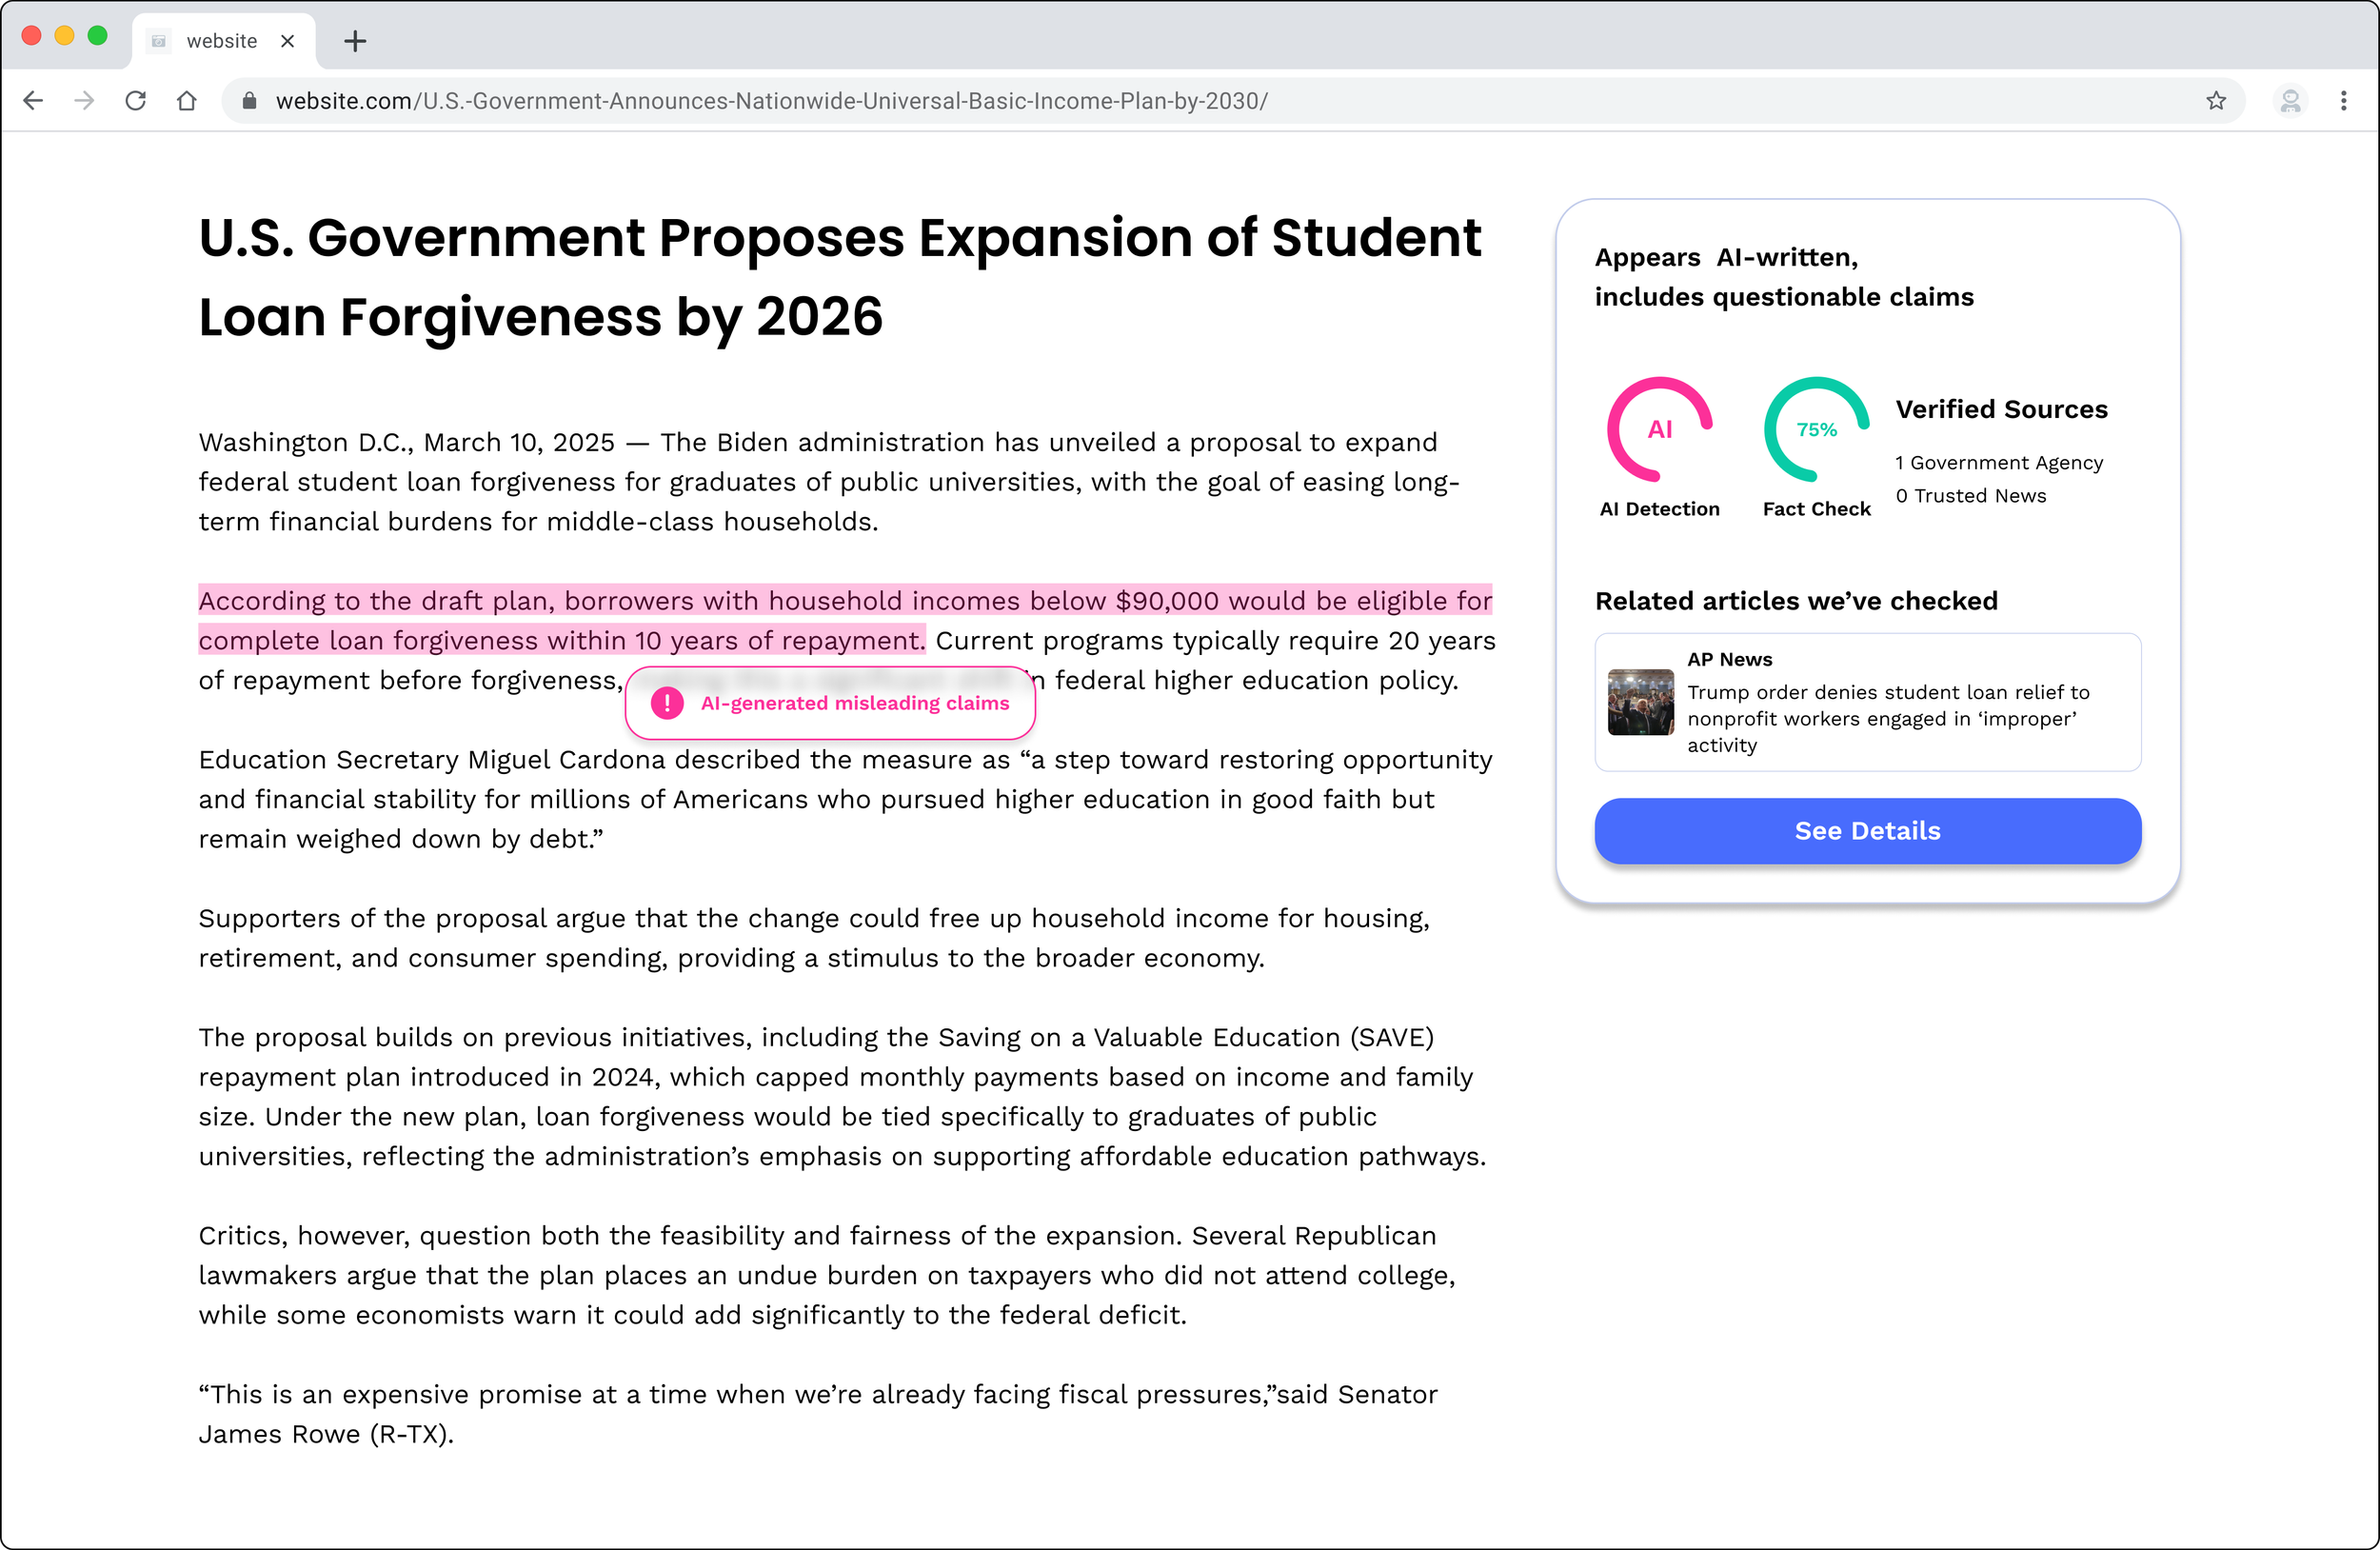Go to the browser home page
This screenshot has width=2380, height=1550.
187,101
